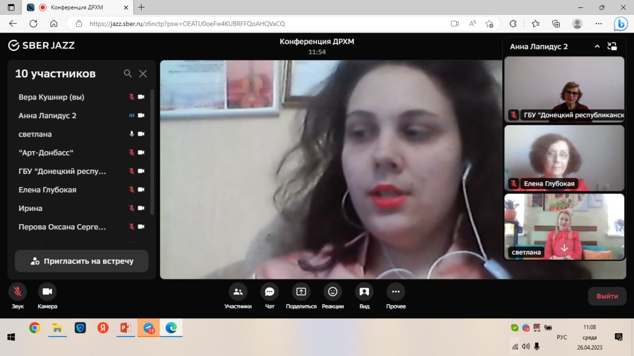This screenshot has height=356, width=634.
Task: Click the SBER JAZZ logo
Action: pos(42,45)
